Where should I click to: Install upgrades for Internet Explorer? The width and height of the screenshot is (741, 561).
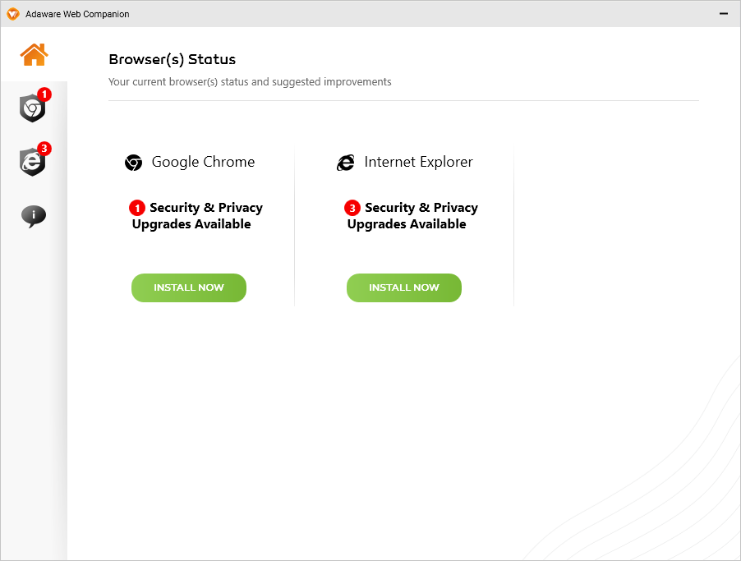[404, 287]
